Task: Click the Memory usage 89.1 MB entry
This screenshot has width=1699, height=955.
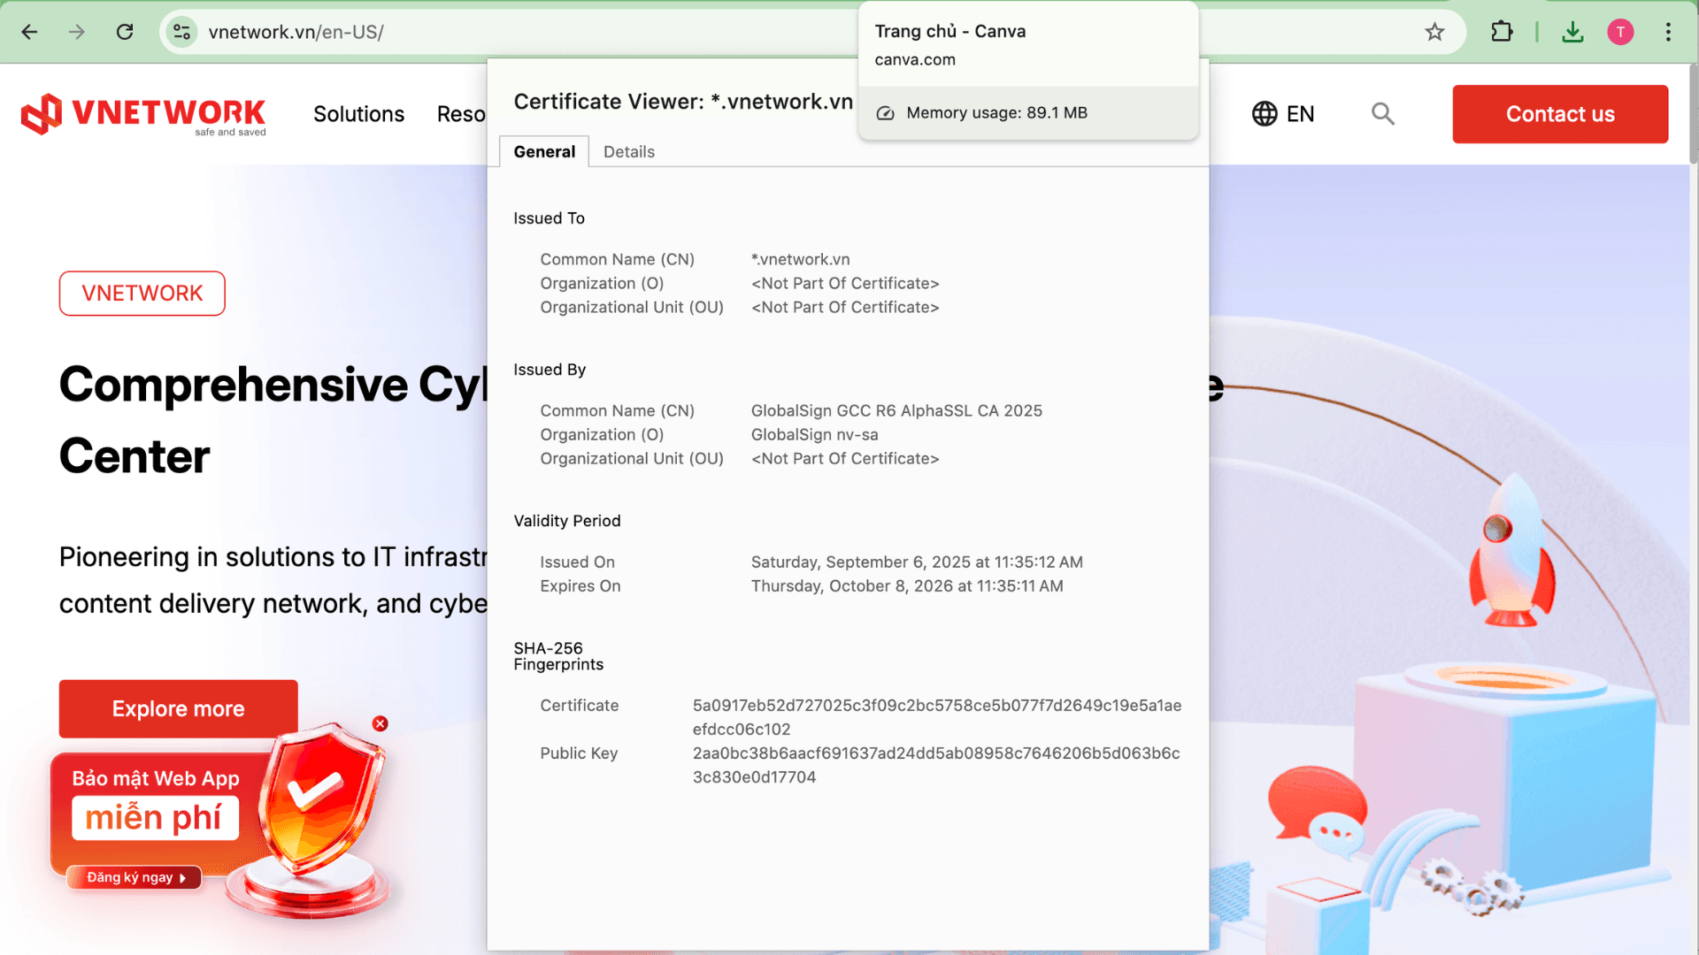Action: pos(1028,112)
